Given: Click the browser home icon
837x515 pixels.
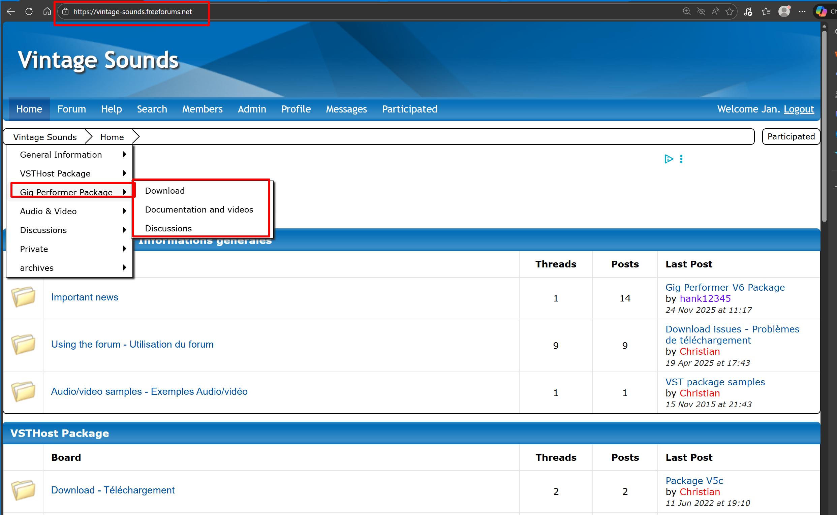Looking at the screenshot, I should [47, 11].
